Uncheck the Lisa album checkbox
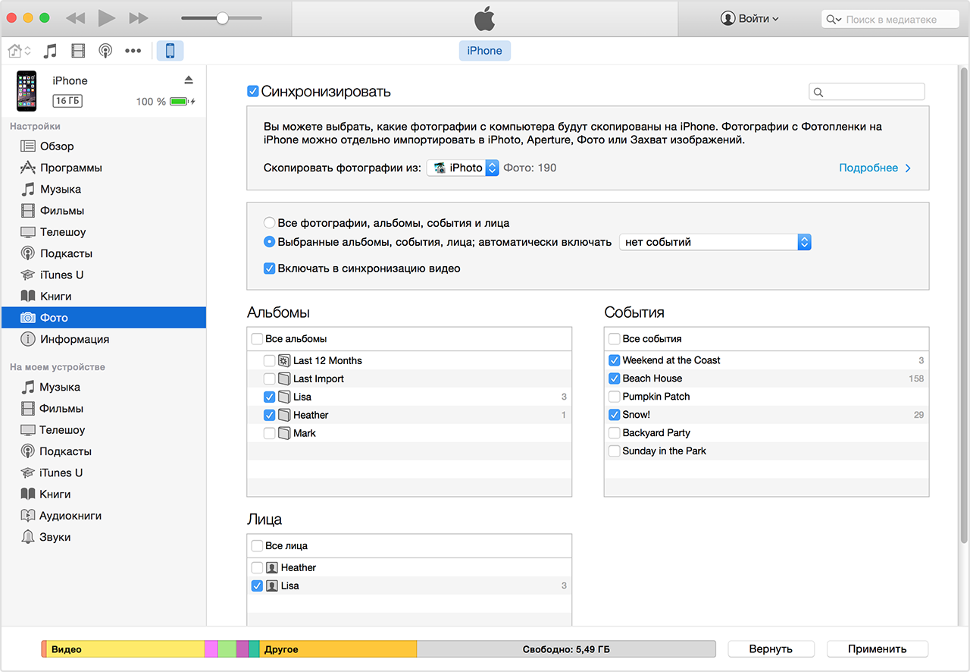The width and height of the screenshot is (970, 672). (x=269, y=397)
